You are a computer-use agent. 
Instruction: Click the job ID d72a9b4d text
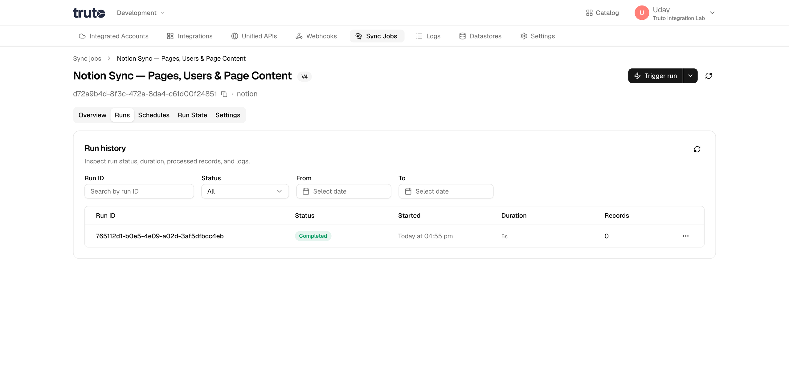click(145, 94)
